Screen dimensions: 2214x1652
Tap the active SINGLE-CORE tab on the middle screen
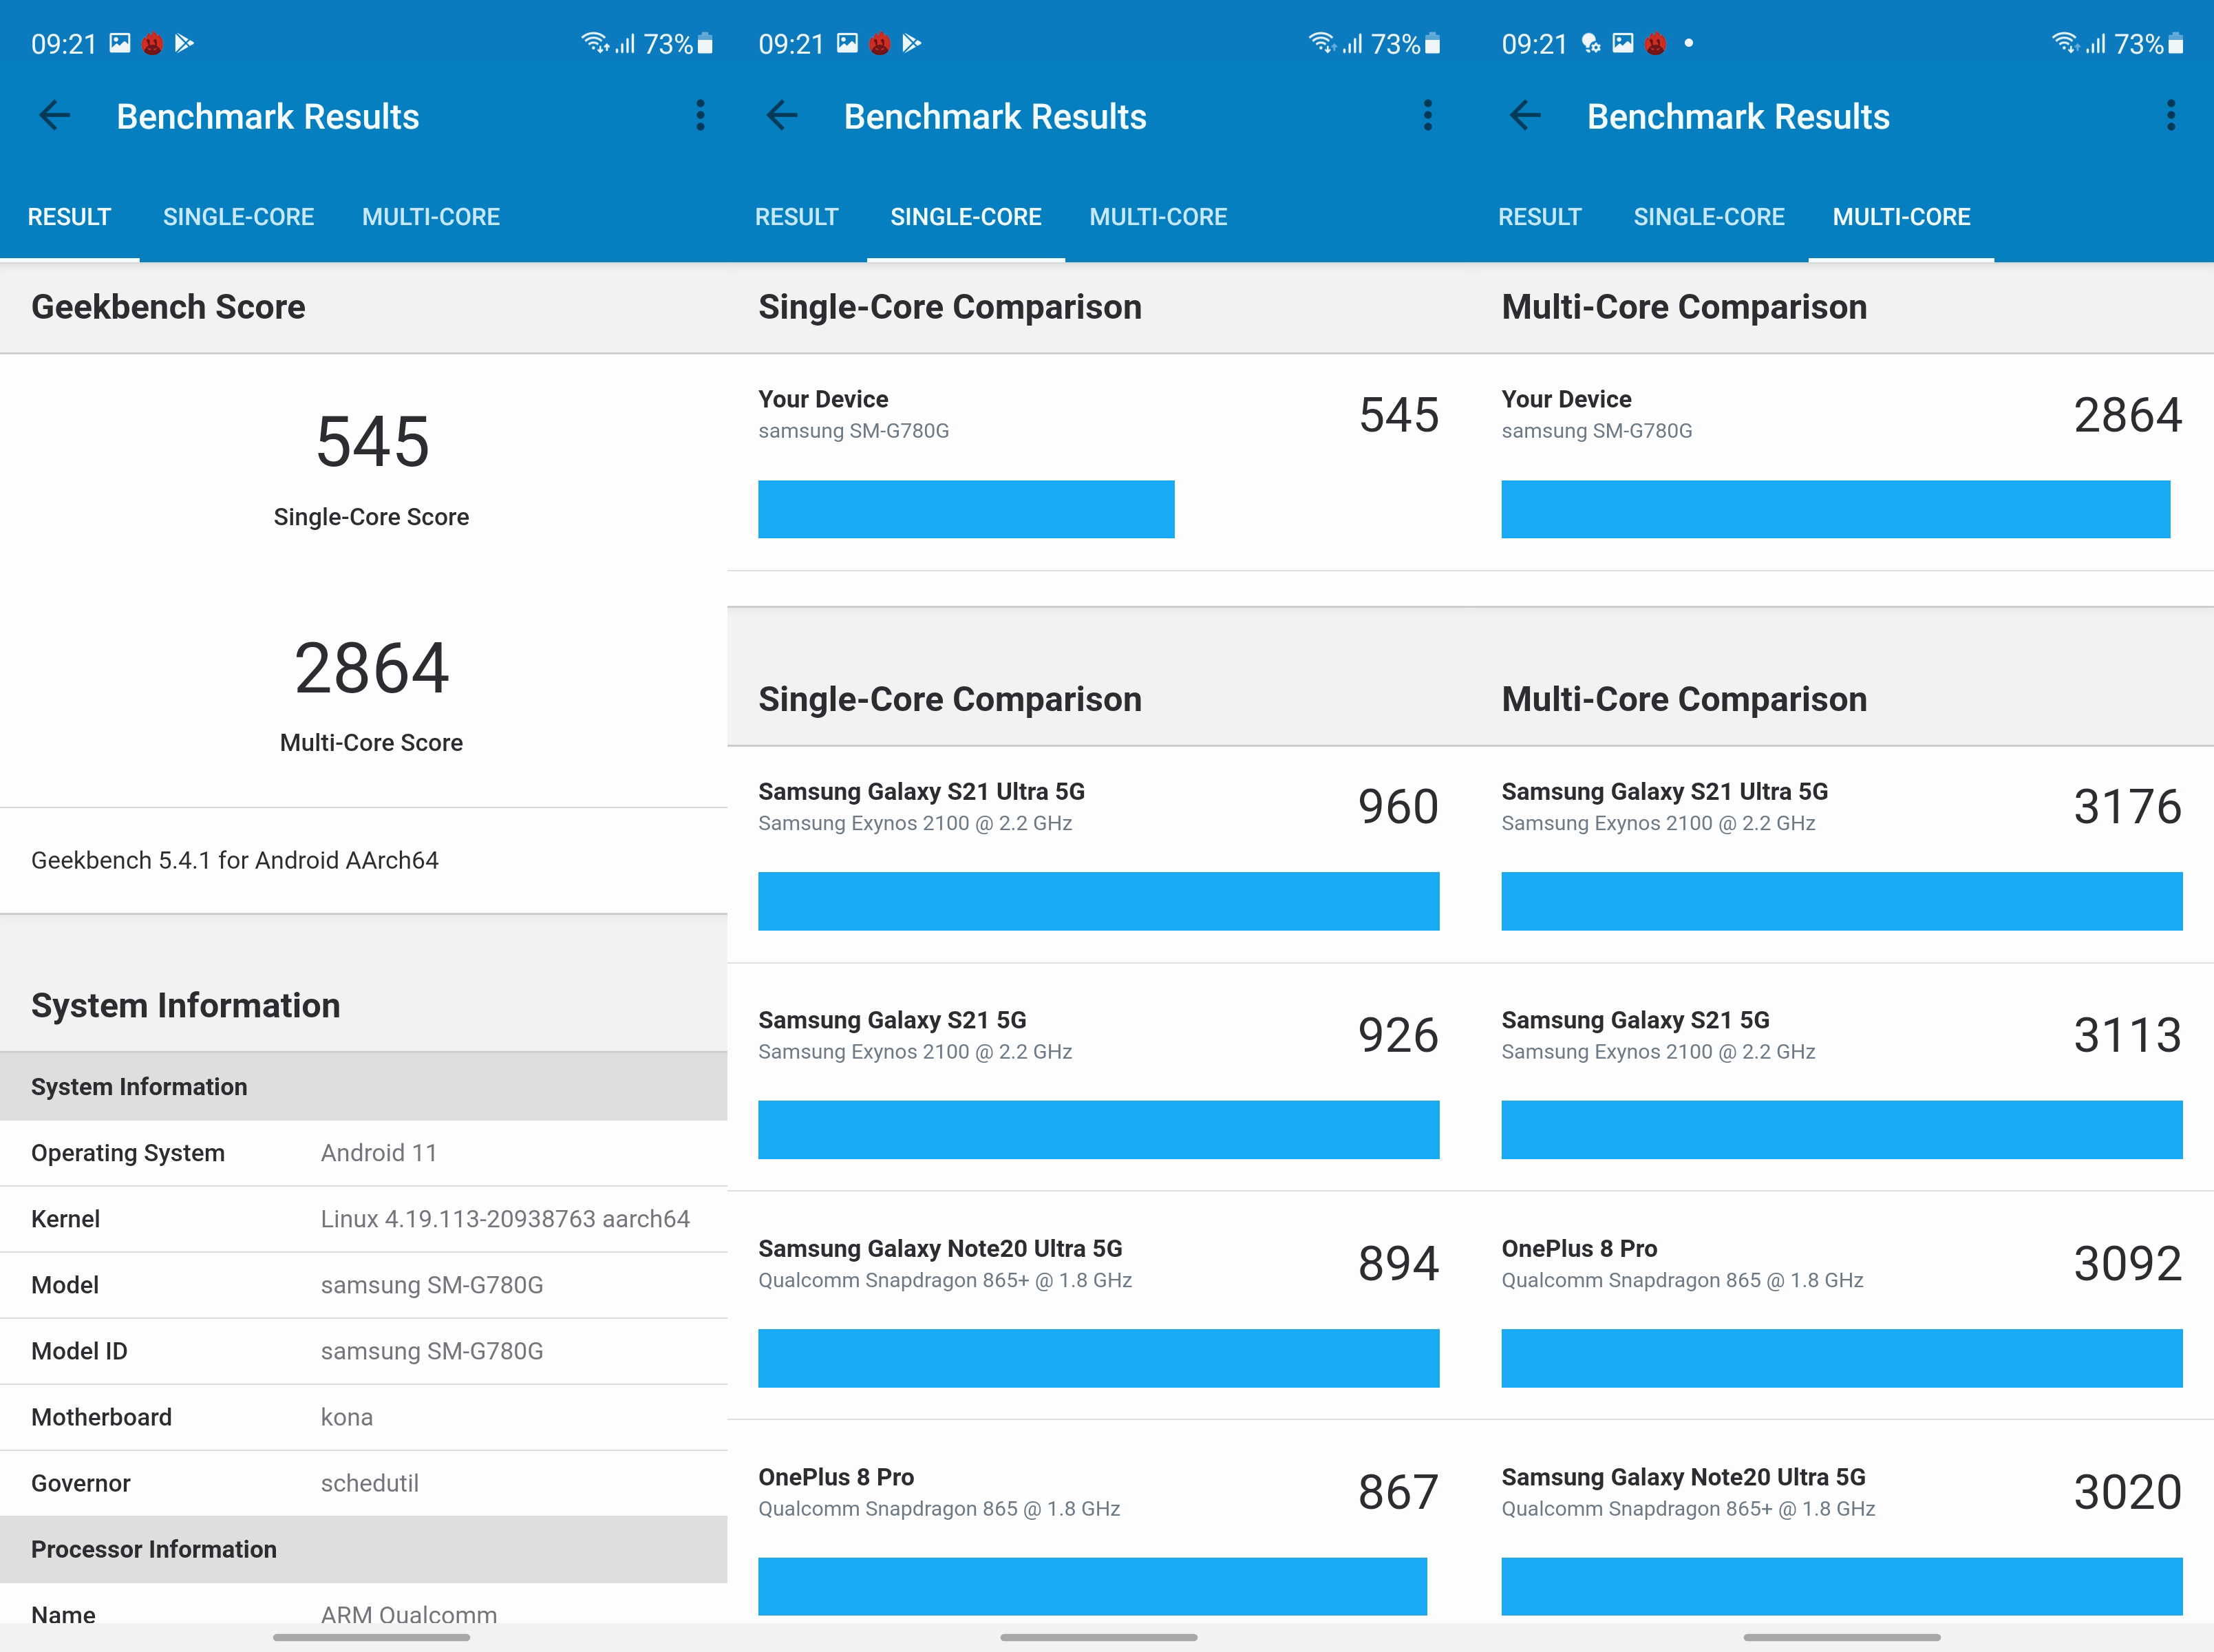pyautogui.click(x=966, y=217)
